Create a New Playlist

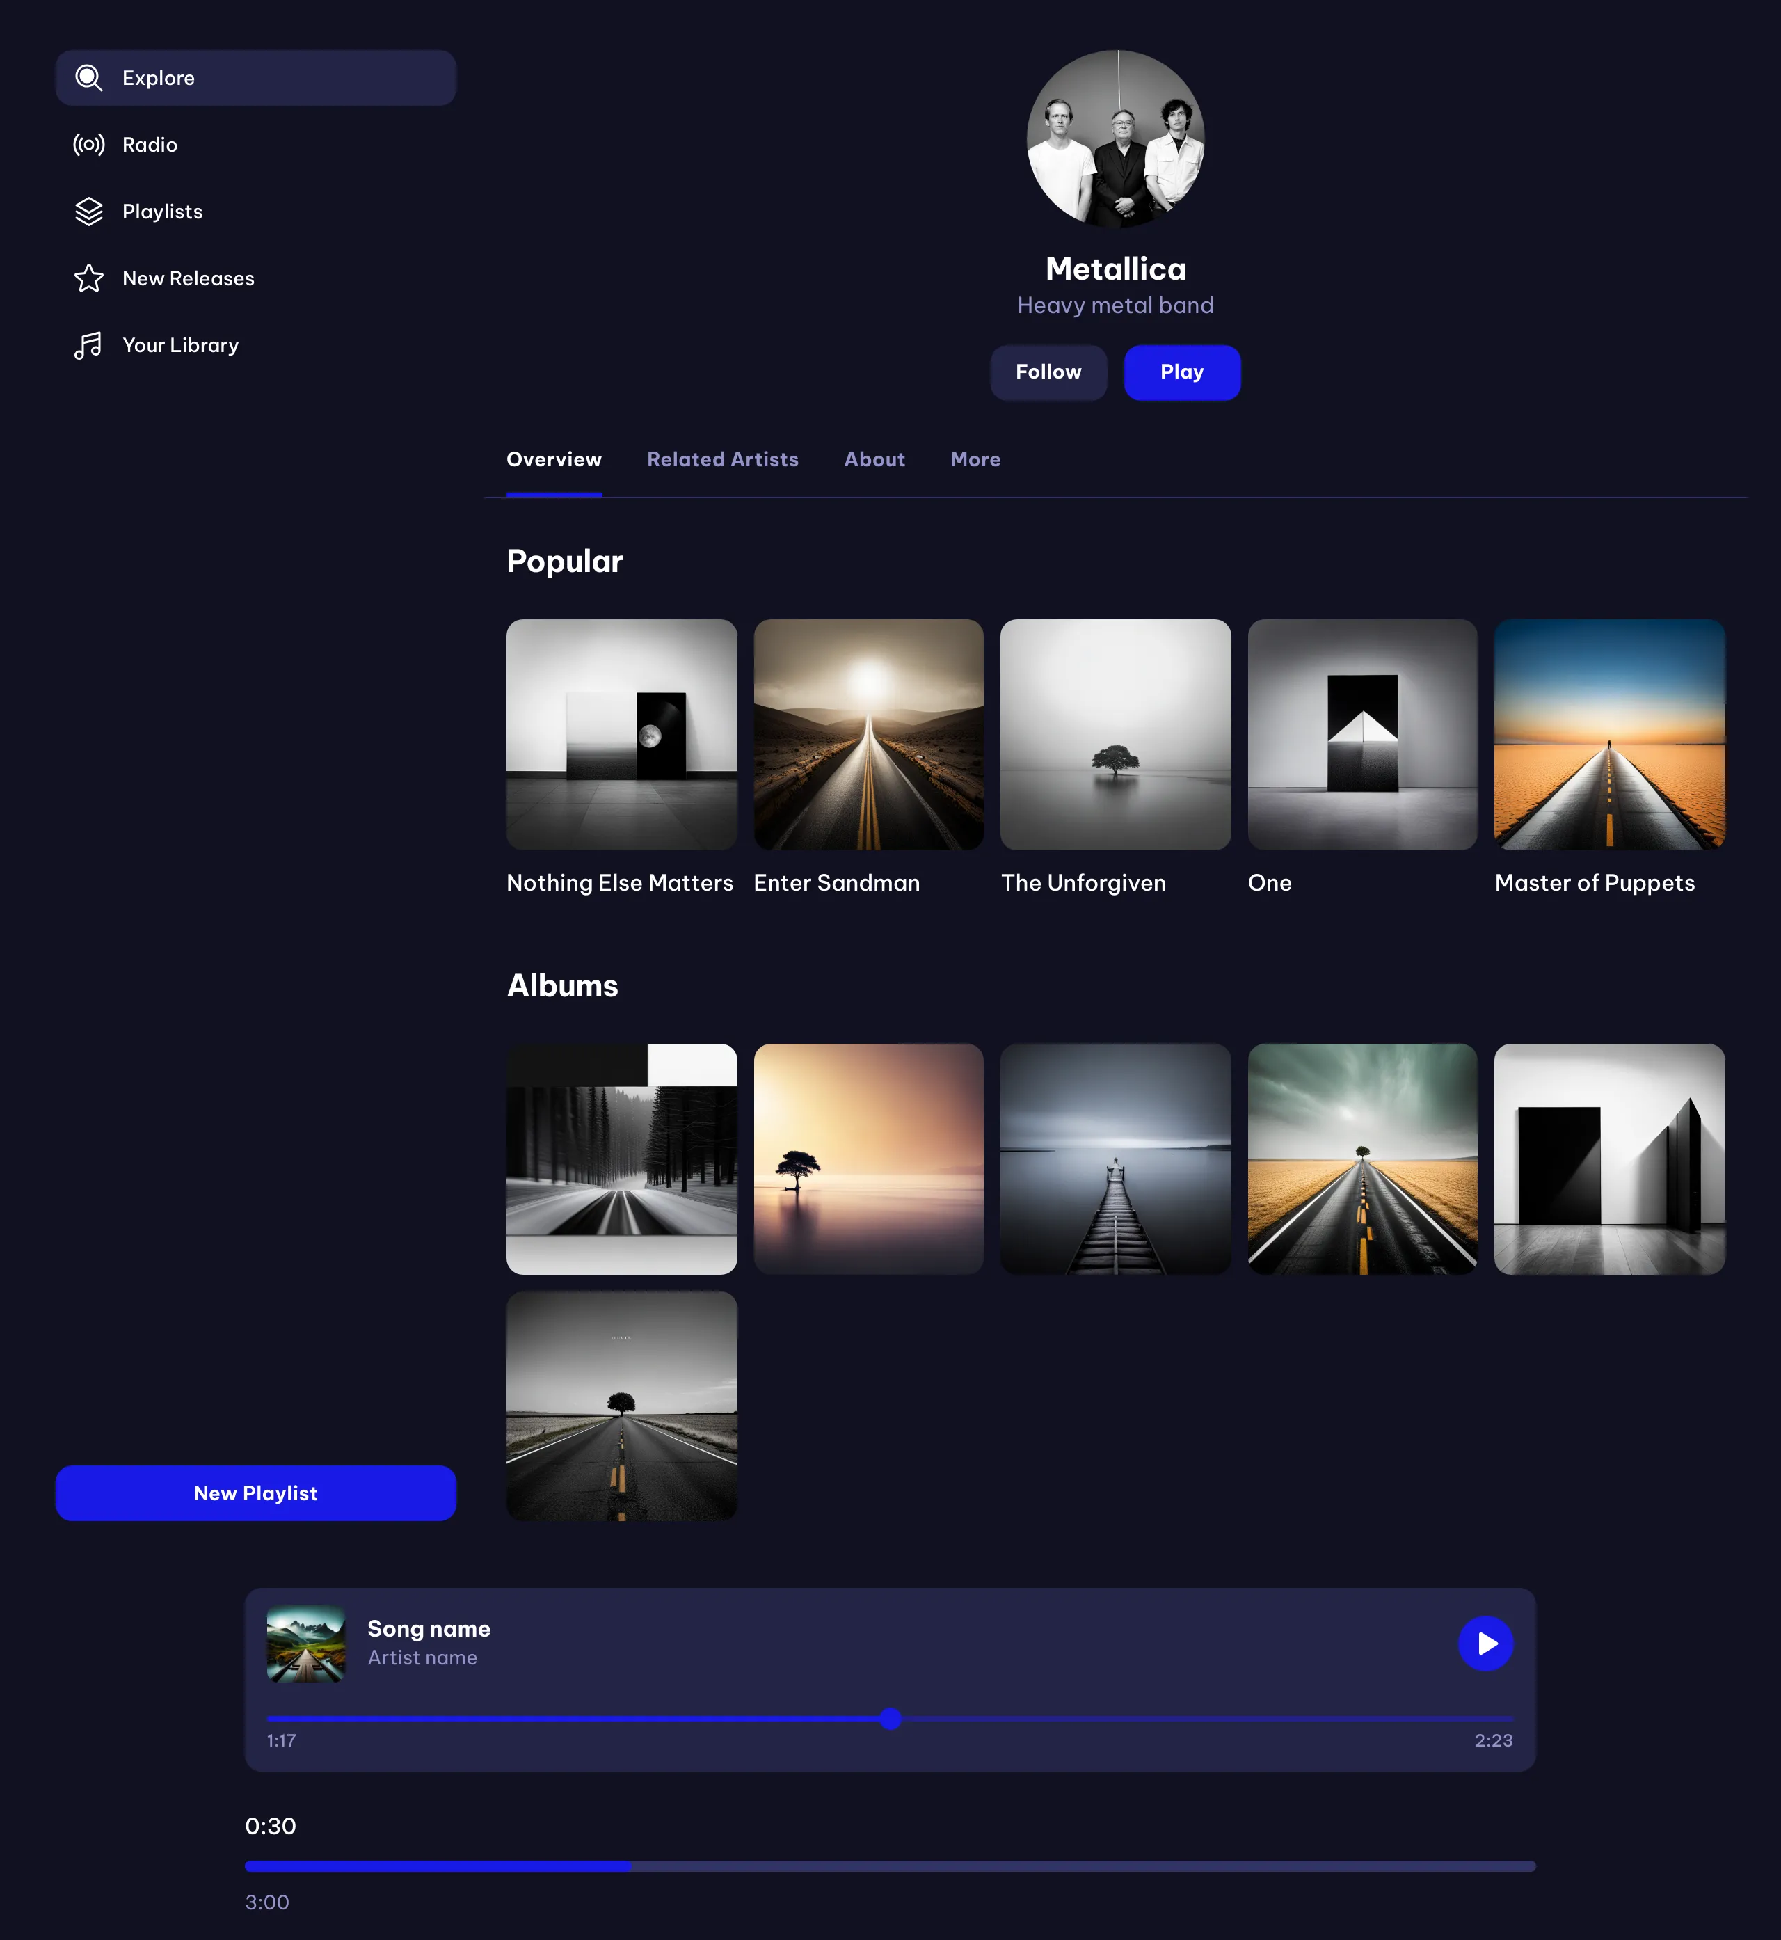[255, 1493]
